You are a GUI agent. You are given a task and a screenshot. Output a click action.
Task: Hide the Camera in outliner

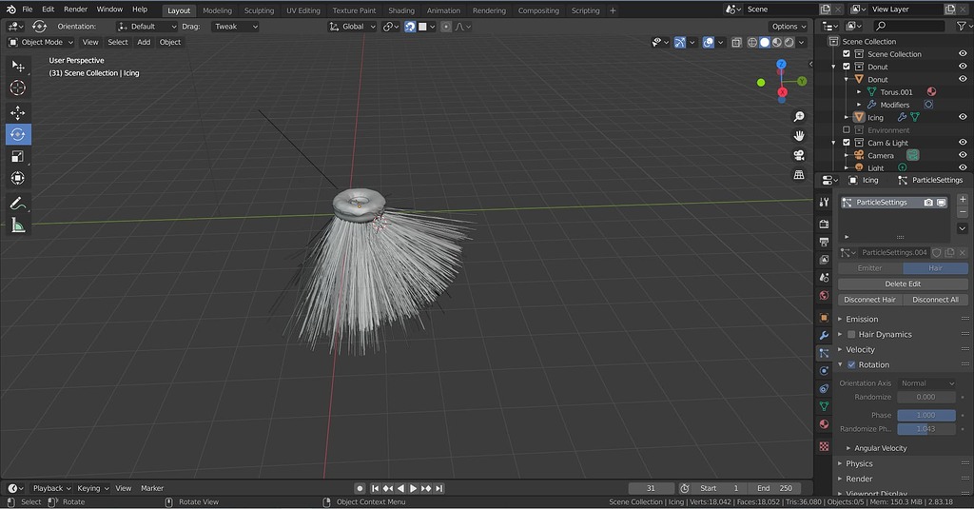click(x=963, y=155)
